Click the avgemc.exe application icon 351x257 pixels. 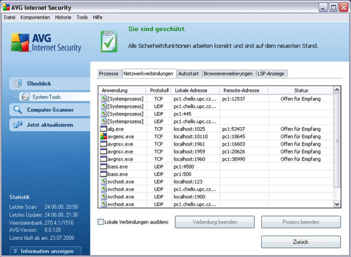pos(103,136)
